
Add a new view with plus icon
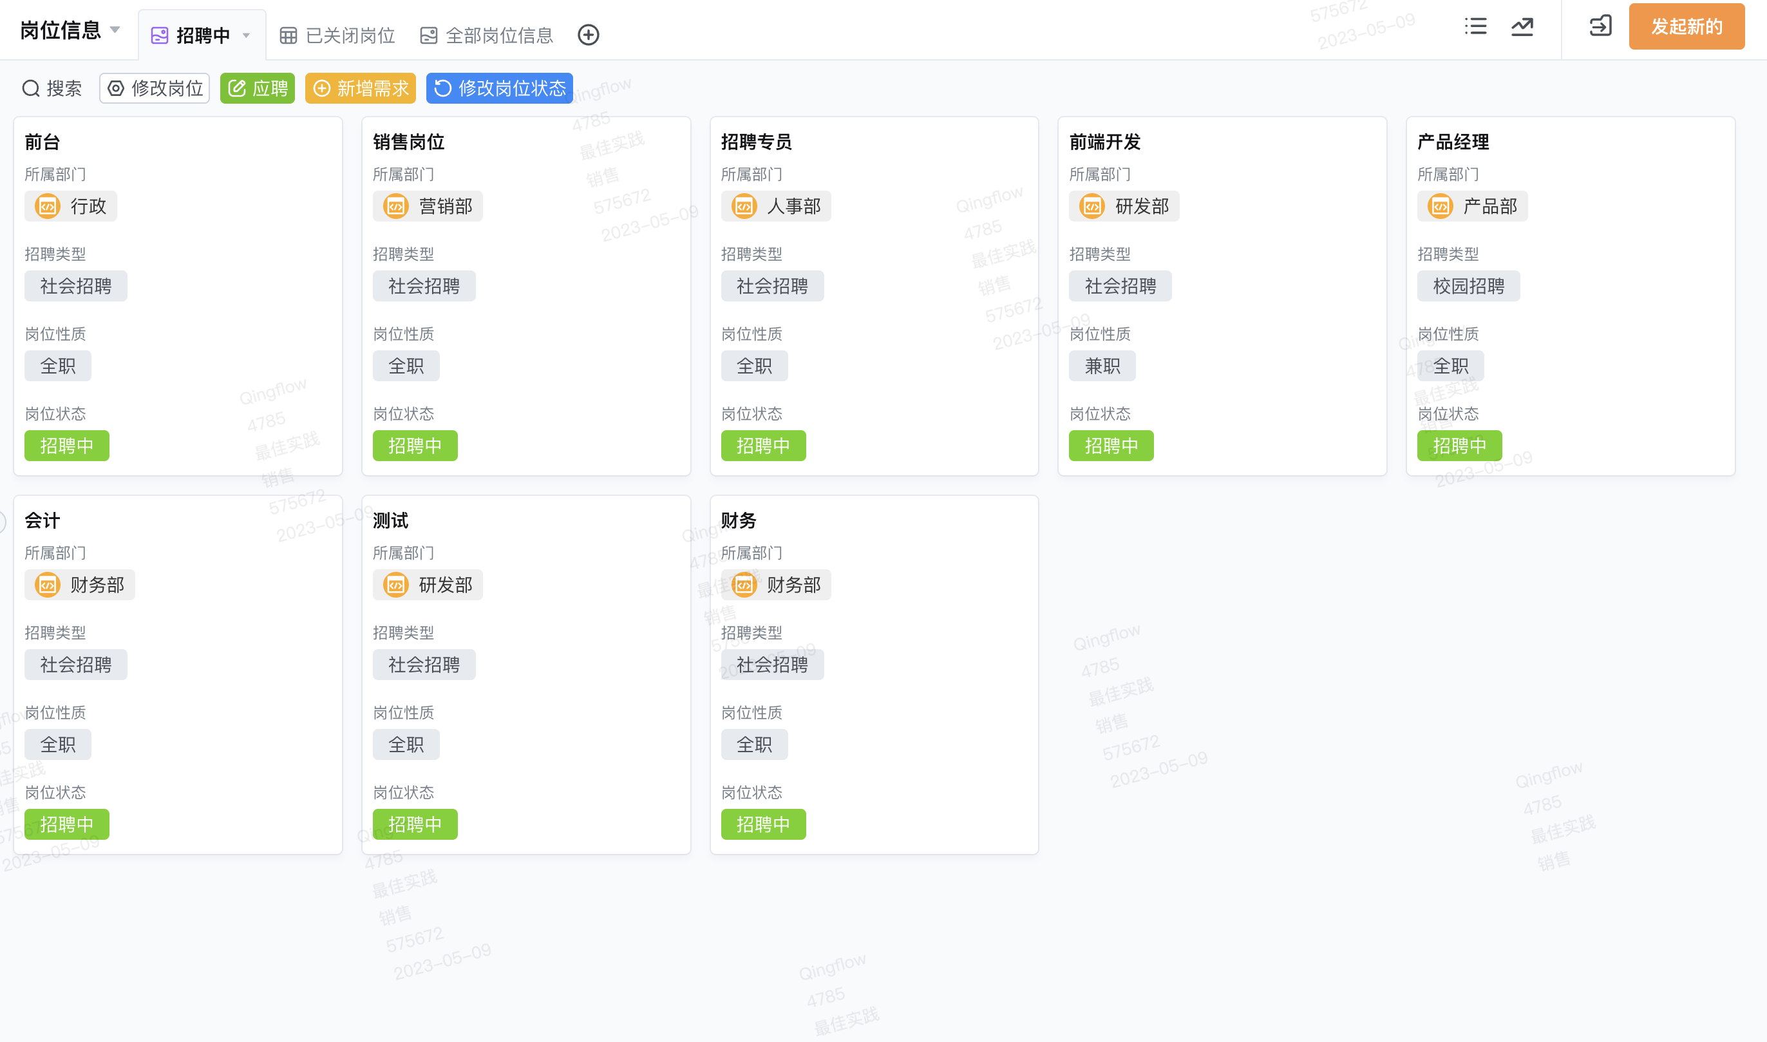coord(589,35)
